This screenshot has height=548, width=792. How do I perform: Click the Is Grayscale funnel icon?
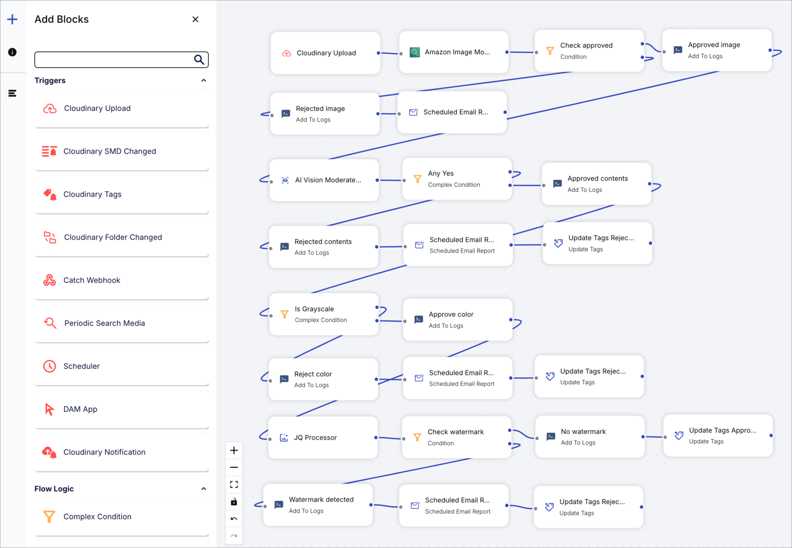285,314
